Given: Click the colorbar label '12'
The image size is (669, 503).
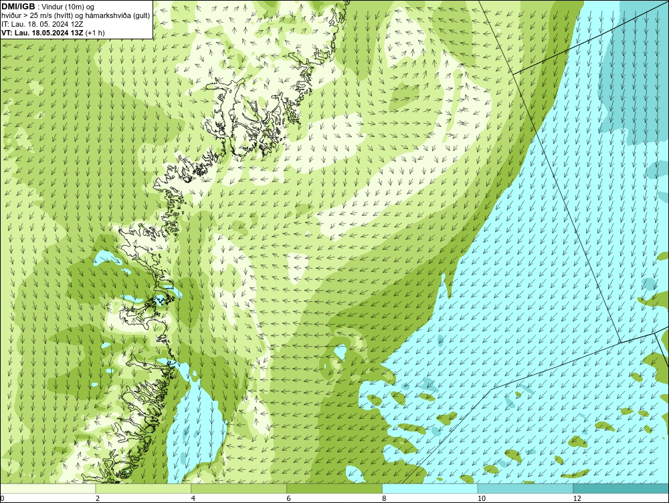Looking at the screenshot, I should (x=577, y=498).
